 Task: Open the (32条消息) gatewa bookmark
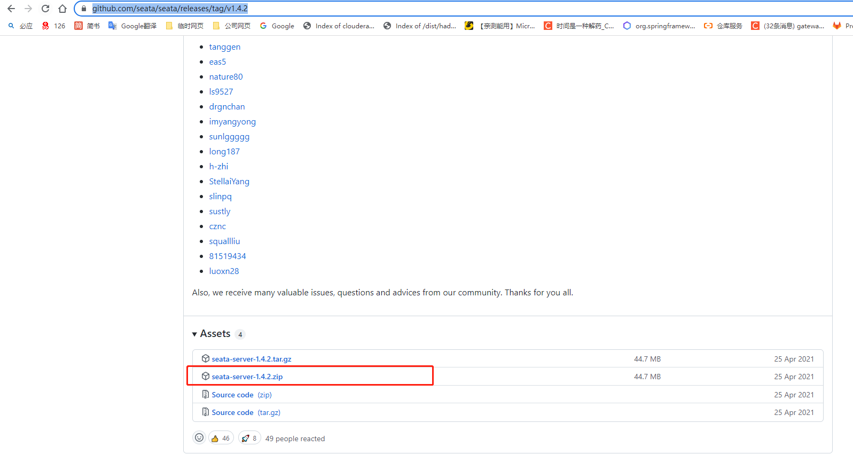788,26
